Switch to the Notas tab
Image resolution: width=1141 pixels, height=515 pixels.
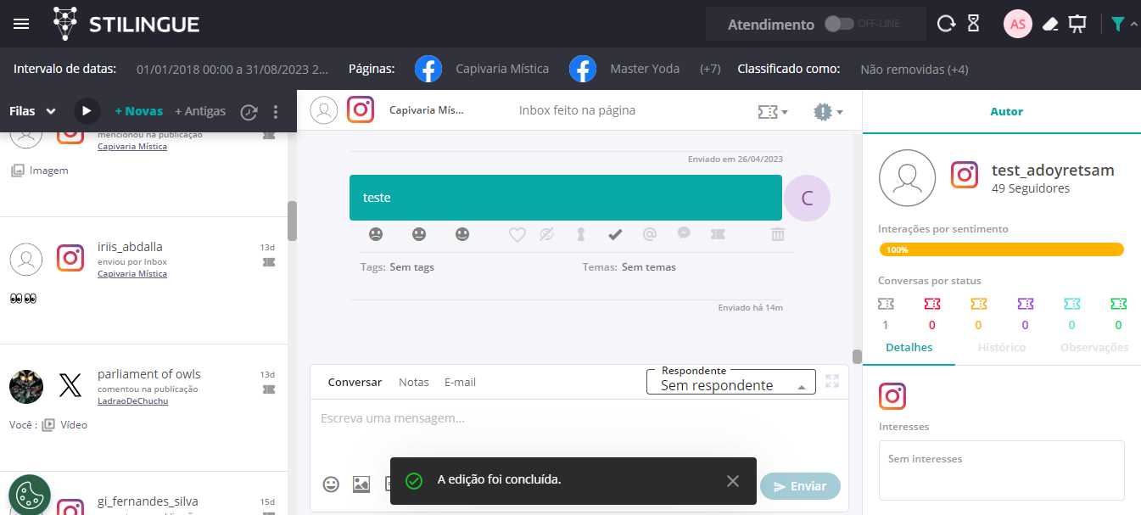tap(414, 383)
